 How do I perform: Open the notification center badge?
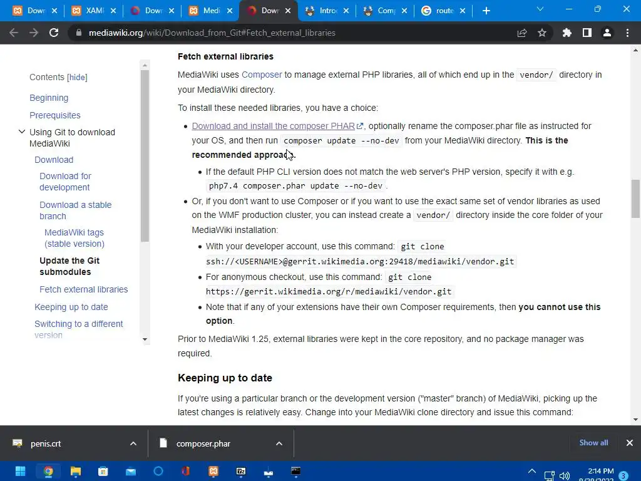point(624,476)
